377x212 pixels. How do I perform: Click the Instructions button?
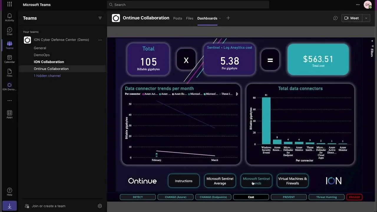click(183, 181)
